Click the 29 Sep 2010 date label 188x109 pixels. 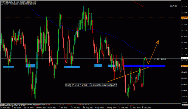112,107
